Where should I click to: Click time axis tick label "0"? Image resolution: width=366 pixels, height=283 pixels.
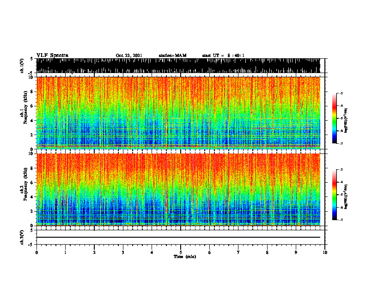(x=37, y=252)
